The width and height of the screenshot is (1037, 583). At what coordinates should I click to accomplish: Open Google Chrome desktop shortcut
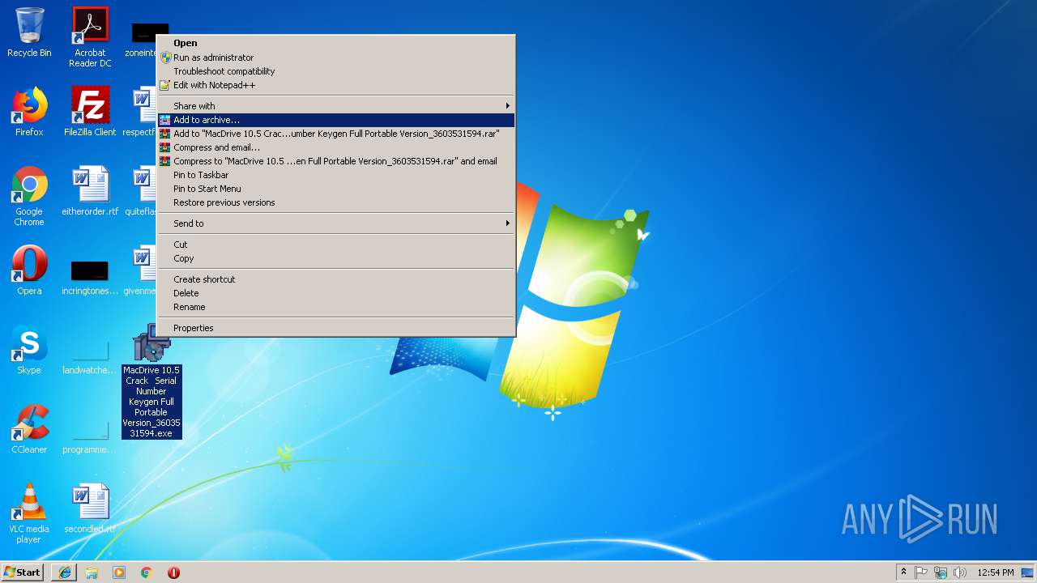[x=29, y=196]
